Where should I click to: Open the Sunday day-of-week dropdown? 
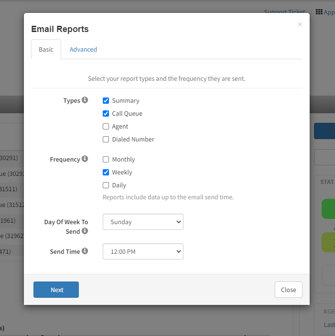coord(143,222)
